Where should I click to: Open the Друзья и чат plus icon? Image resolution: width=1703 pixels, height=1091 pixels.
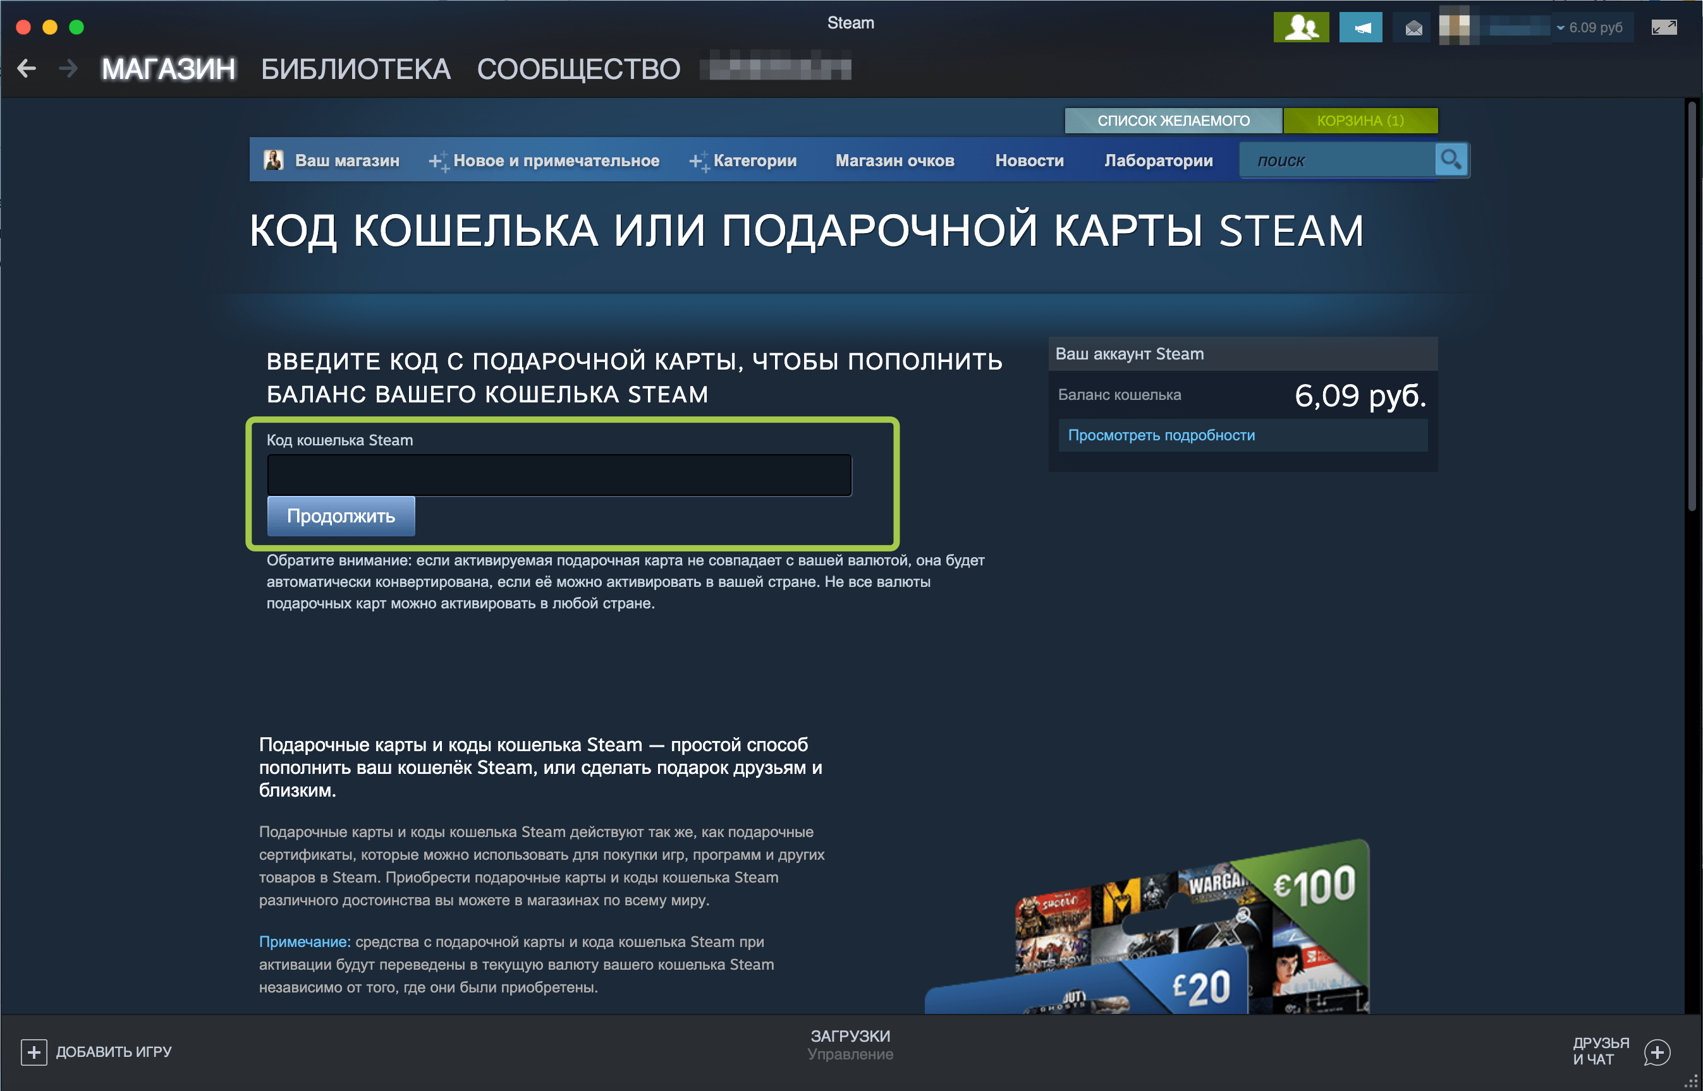click(x=1657, y=1052)
